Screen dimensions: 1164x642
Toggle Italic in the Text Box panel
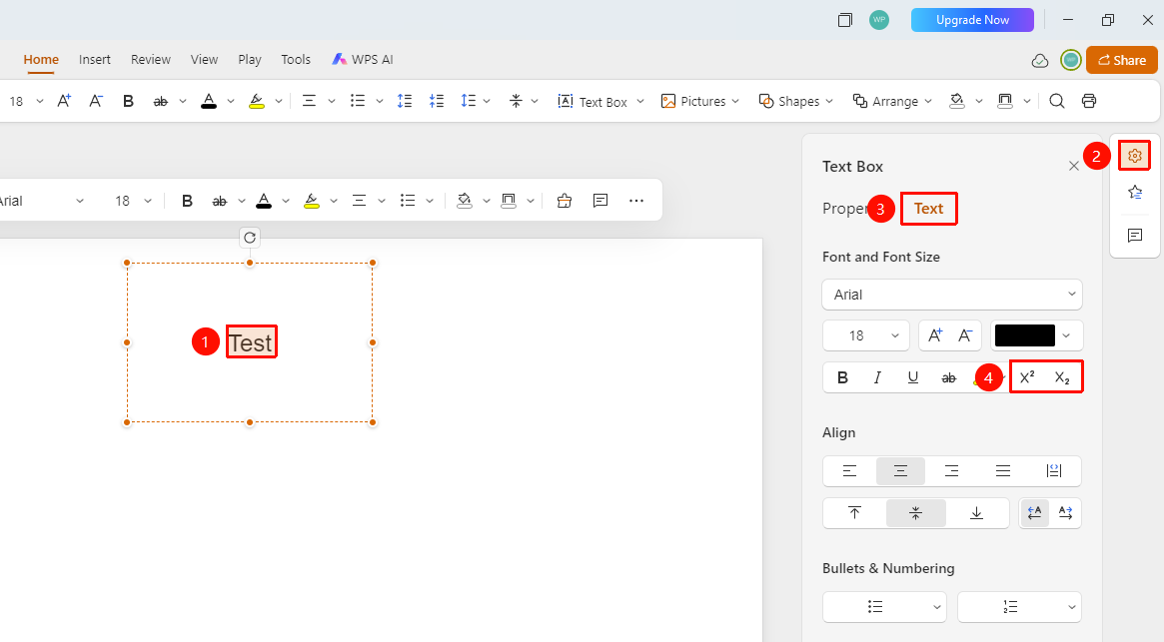[x=877, y=377]
